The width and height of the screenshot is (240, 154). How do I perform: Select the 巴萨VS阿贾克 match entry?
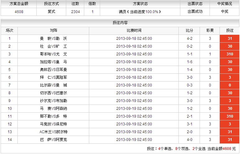point(53,140)
